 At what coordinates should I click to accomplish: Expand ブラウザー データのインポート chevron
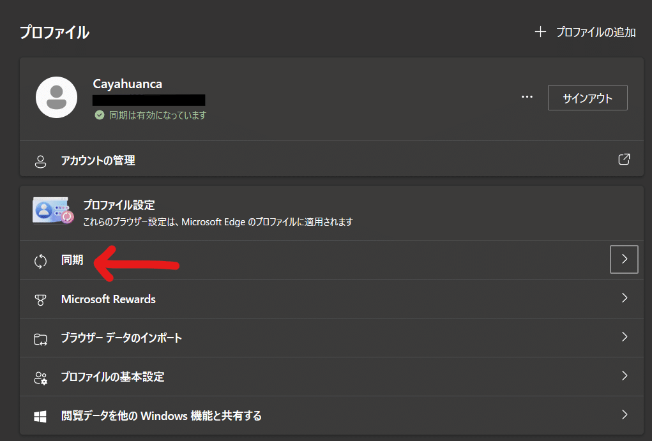point(625,337)
